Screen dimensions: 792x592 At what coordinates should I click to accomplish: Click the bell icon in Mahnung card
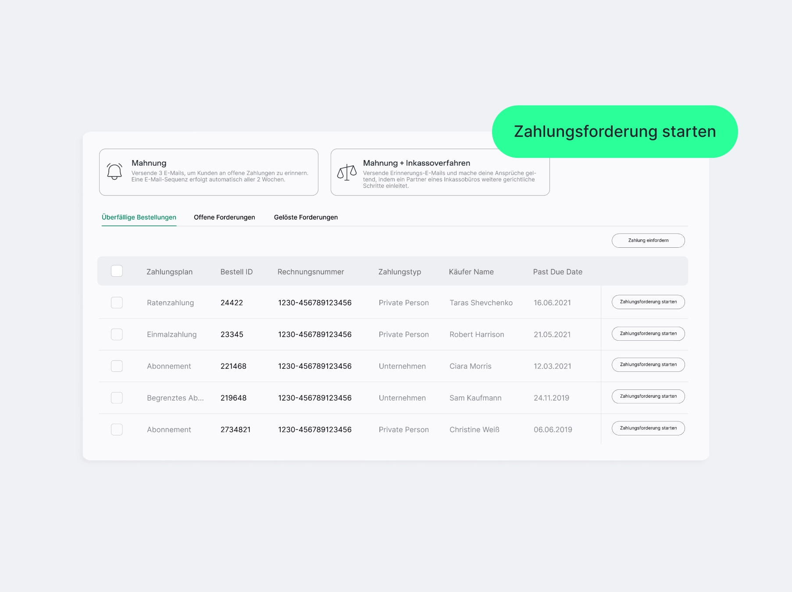(x=114, y=171)
